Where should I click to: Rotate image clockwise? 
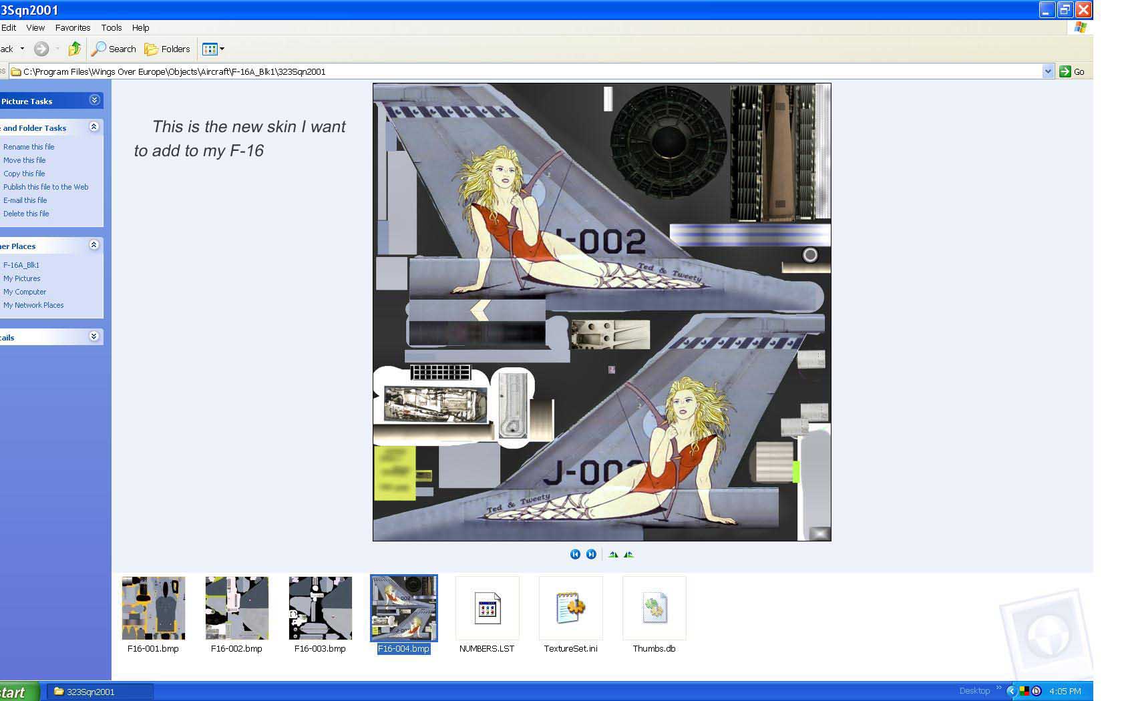613,554
